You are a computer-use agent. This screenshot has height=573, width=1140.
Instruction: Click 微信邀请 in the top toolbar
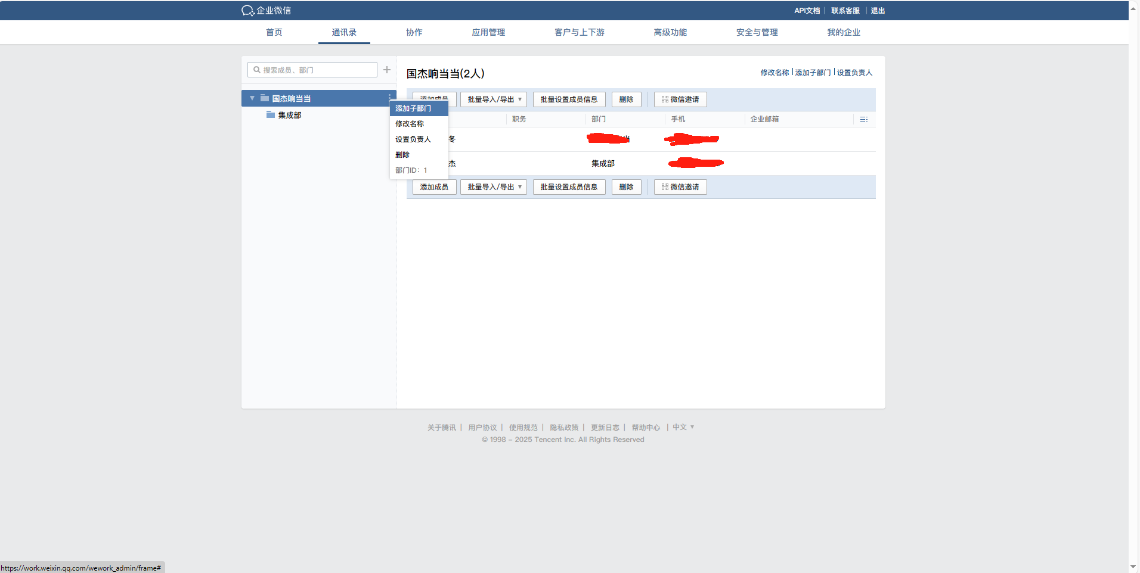coord(680,99)
